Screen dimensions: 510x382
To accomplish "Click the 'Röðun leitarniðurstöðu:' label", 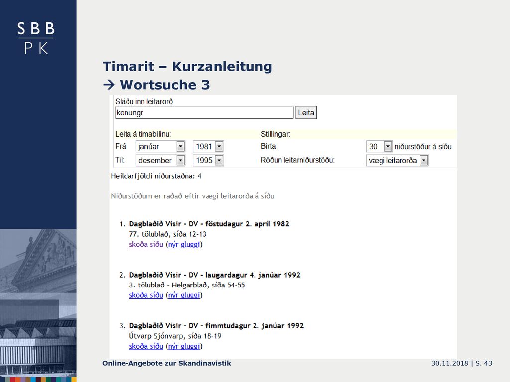I will coord(298,160).
